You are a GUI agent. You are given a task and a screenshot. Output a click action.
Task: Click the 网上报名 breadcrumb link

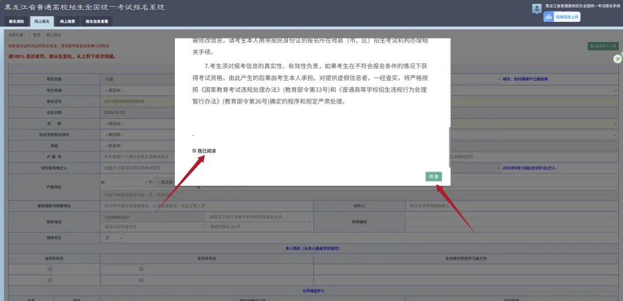[54, 35]
